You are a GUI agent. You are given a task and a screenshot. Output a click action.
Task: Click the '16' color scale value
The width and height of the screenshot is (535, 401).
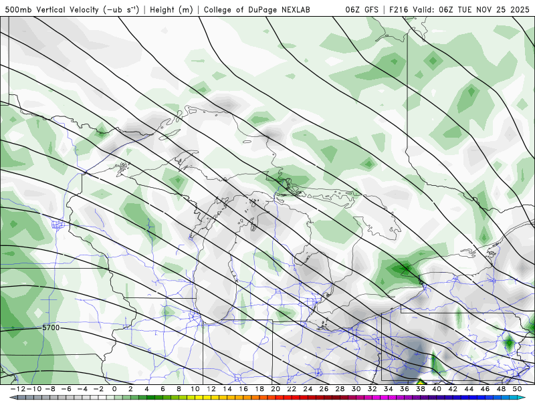(243, 389)
